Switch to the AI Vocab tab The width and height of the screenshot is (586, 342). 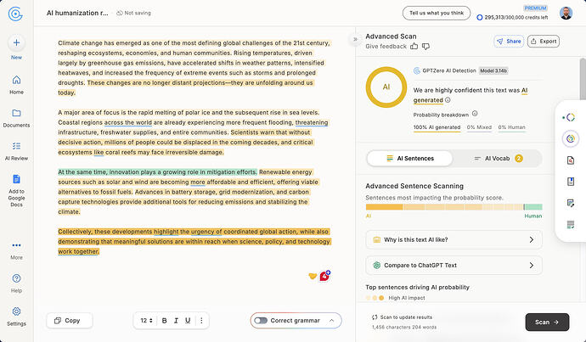pos(498,159)
